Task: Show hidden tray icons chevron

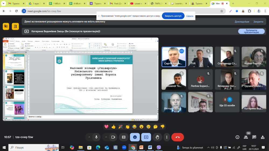Action: tap(208, 148)
